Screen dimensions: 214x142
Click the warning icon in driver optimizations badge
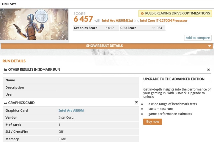(142, 13)
